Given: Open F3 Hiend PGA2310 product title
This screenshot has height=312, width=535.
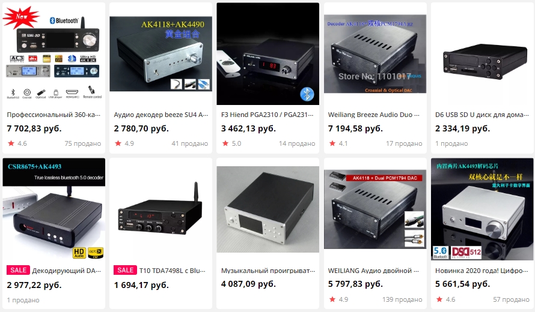Looking at the screenshot, I should (x=267, y=115).
